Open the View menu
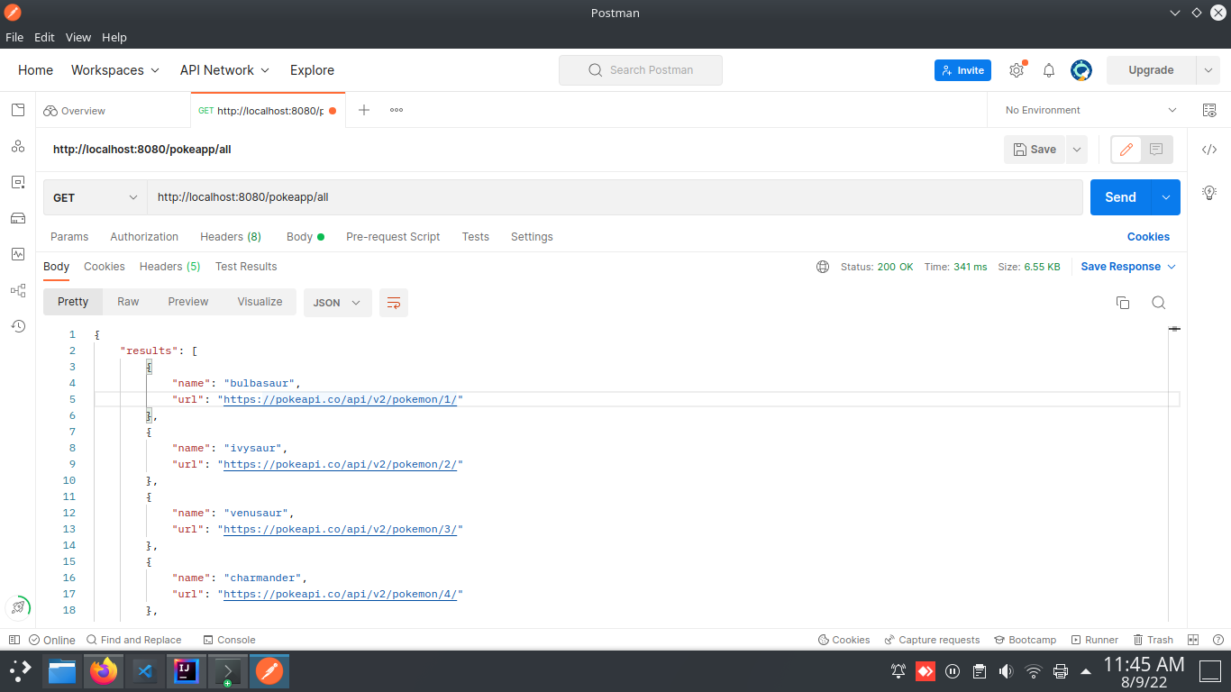Viewport: 1231px width, 692px height. (78, 37)
